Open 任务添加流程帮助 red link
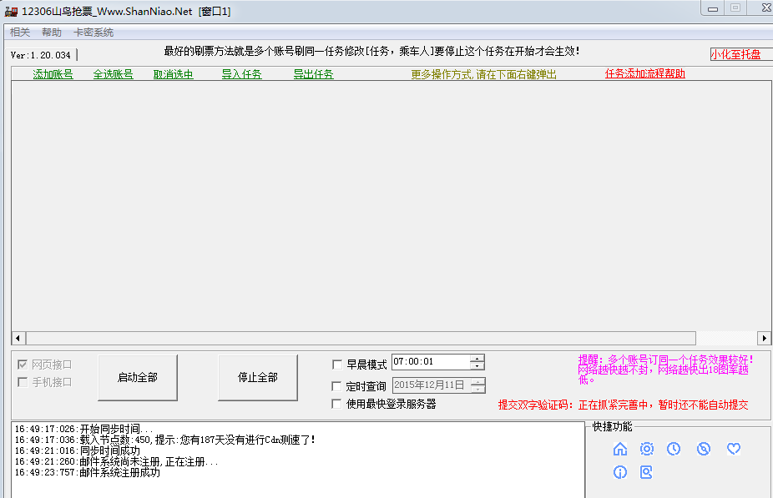The width and height of the screenshot is (773, 498). [644, 74]
